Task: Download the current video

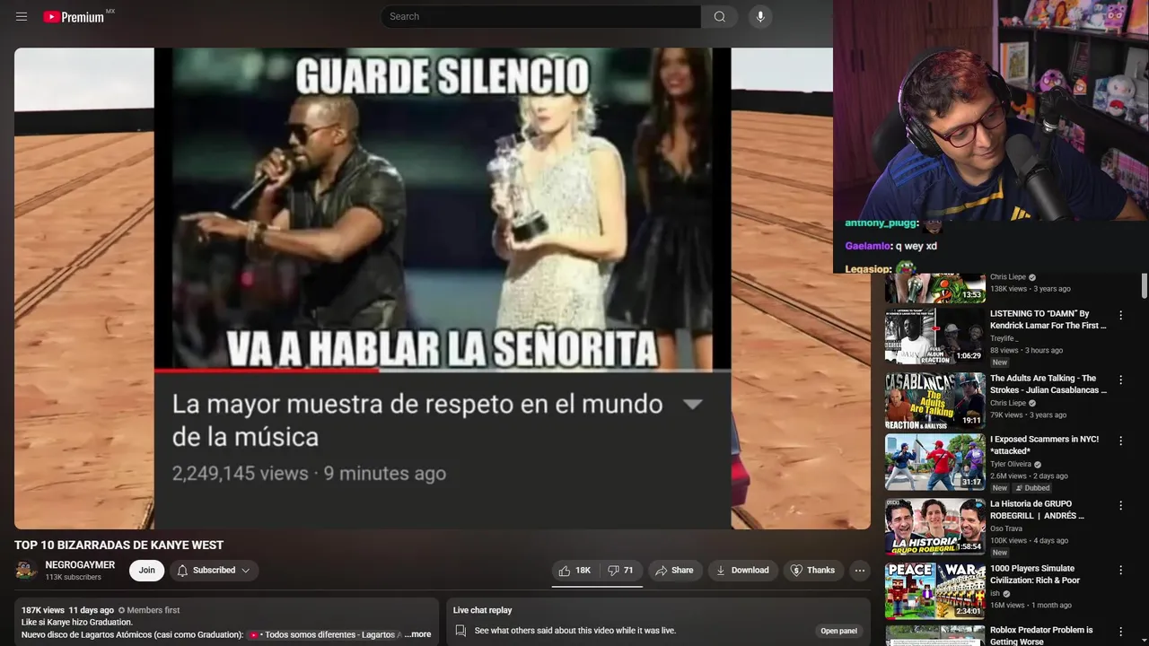Action: tap(742, 571)
